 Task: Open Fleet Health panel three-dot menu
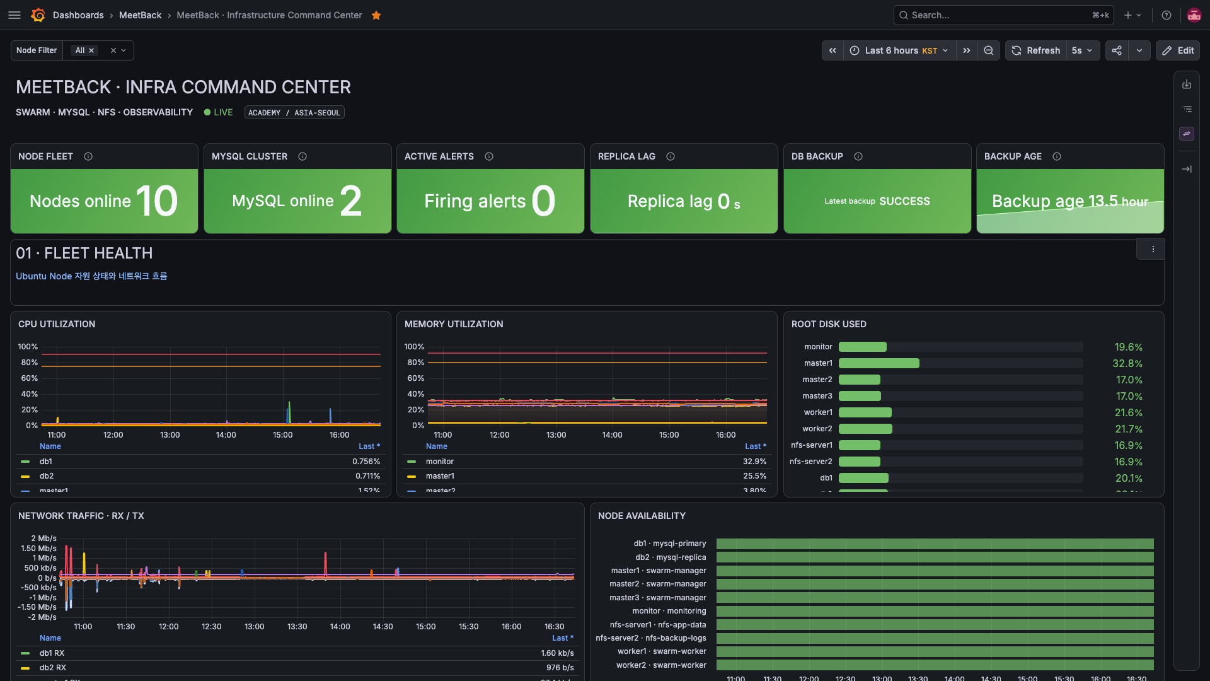pyautogui.click(x=1153, y=249)
